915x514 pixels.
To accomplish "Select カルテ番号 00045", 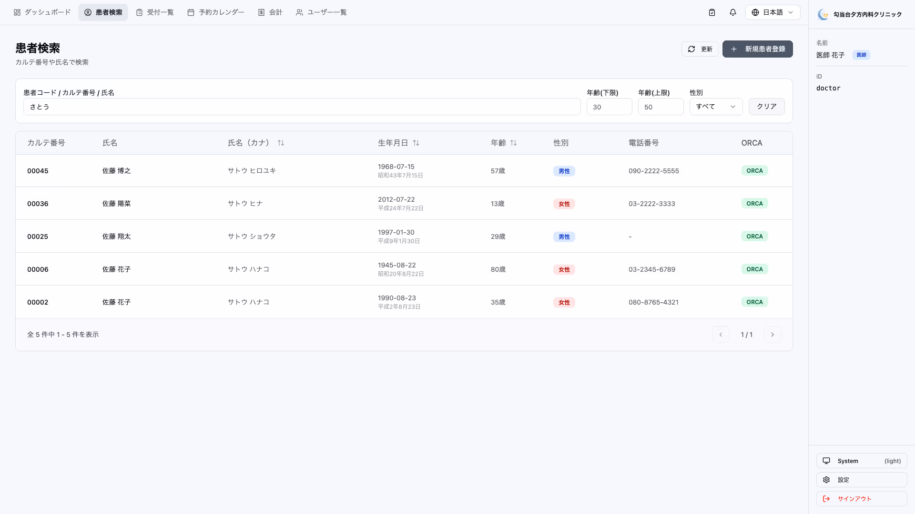I will (38, 171).
